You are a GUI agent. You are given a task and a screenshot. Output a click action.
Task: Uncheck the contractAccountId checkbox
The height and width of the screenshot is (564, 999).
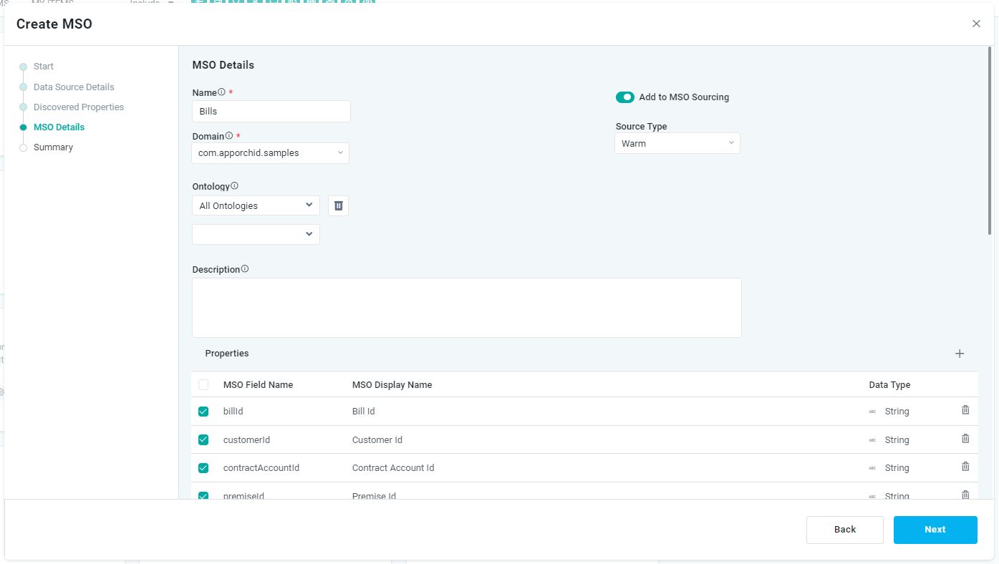[x=203, y=468]
